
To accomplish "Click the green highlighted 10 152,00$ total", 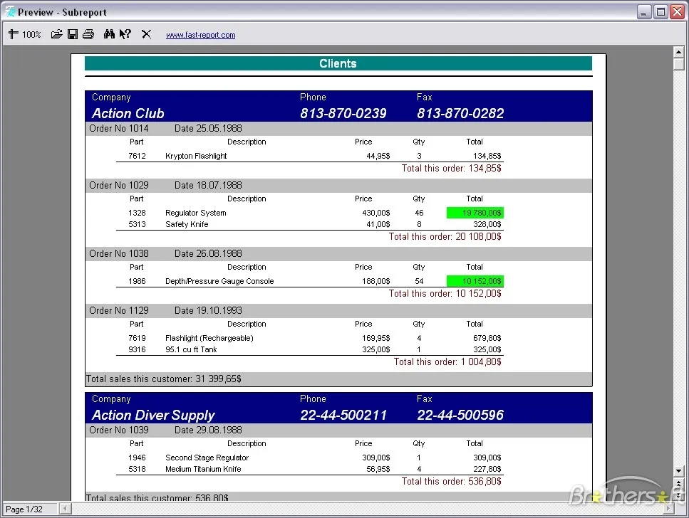I will coord(475,281).
